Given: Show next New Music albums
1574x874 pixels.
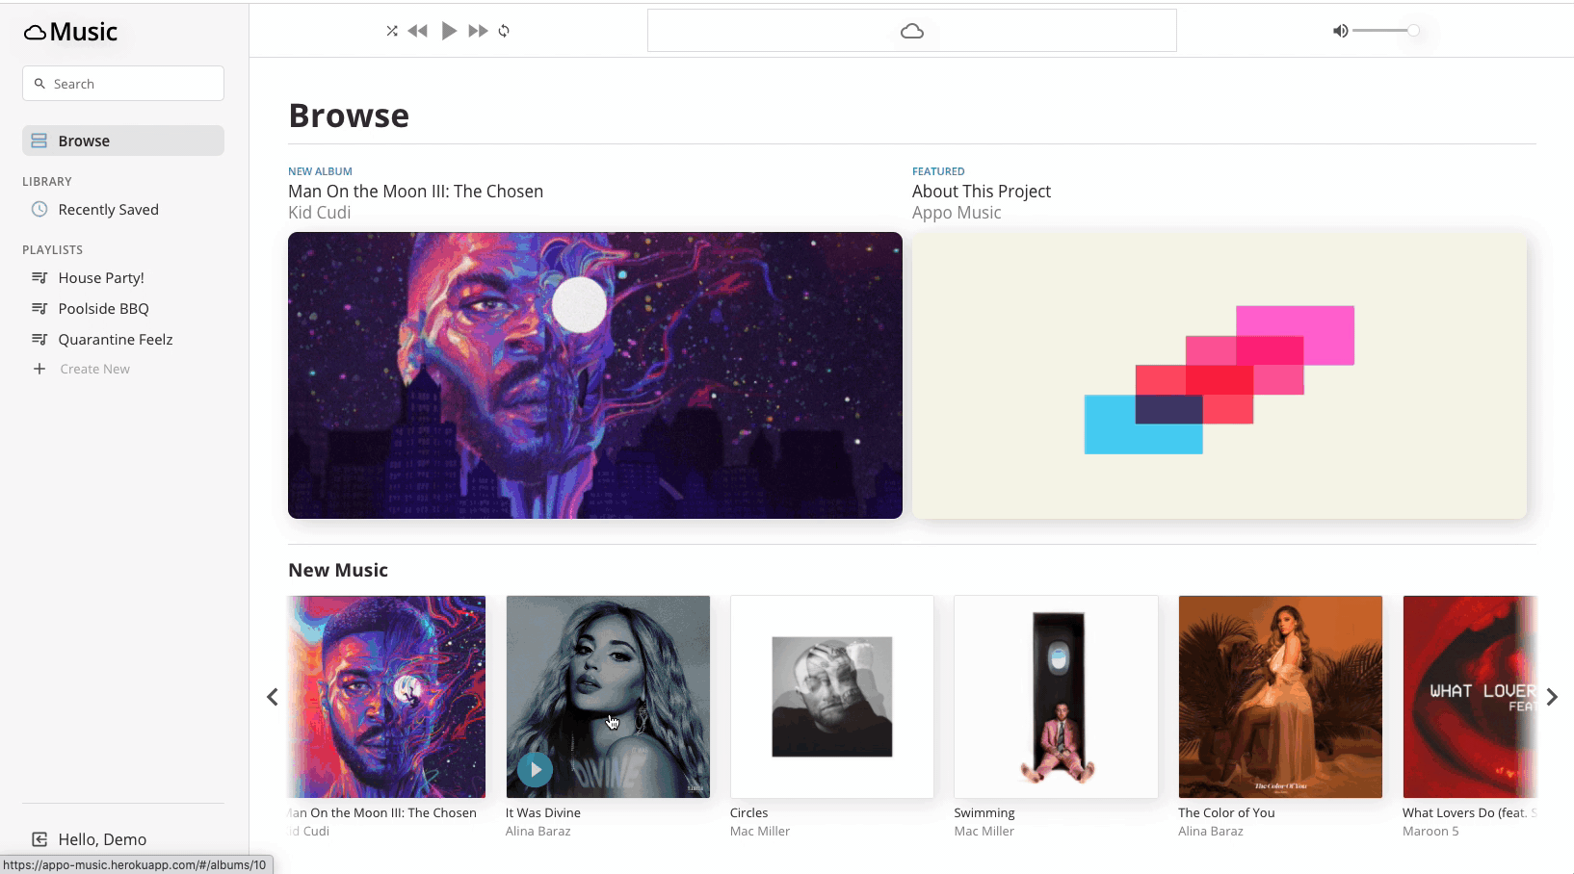Looking at the screenshot, I should 1552,697.
